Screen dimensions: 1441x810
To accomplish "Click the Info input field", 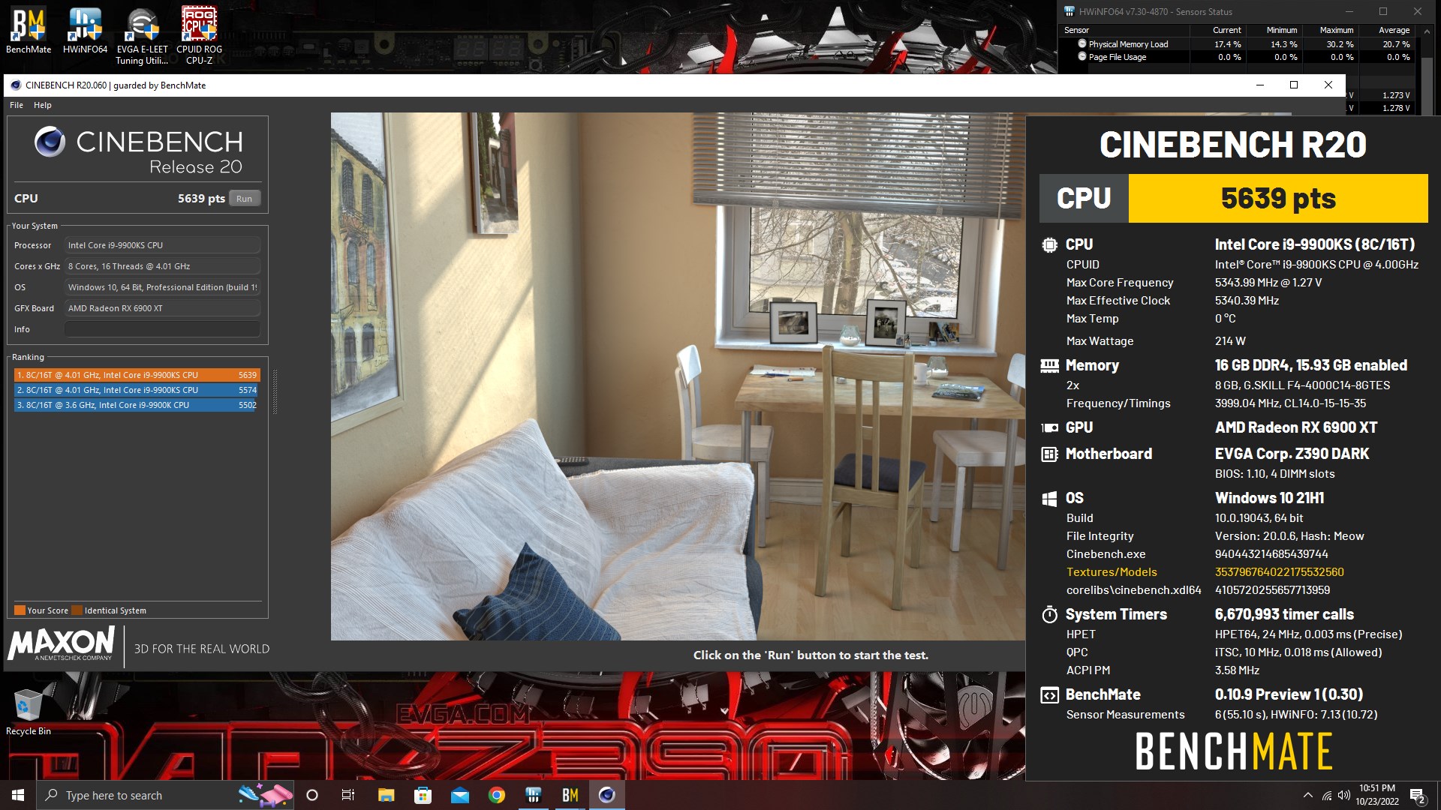I will click(162, 329).
